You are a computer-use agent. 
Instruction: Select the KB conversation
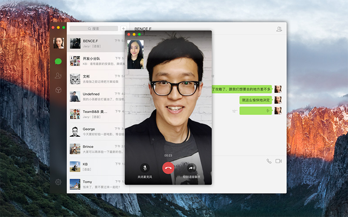pyautogui.click(x=96, y=167)
